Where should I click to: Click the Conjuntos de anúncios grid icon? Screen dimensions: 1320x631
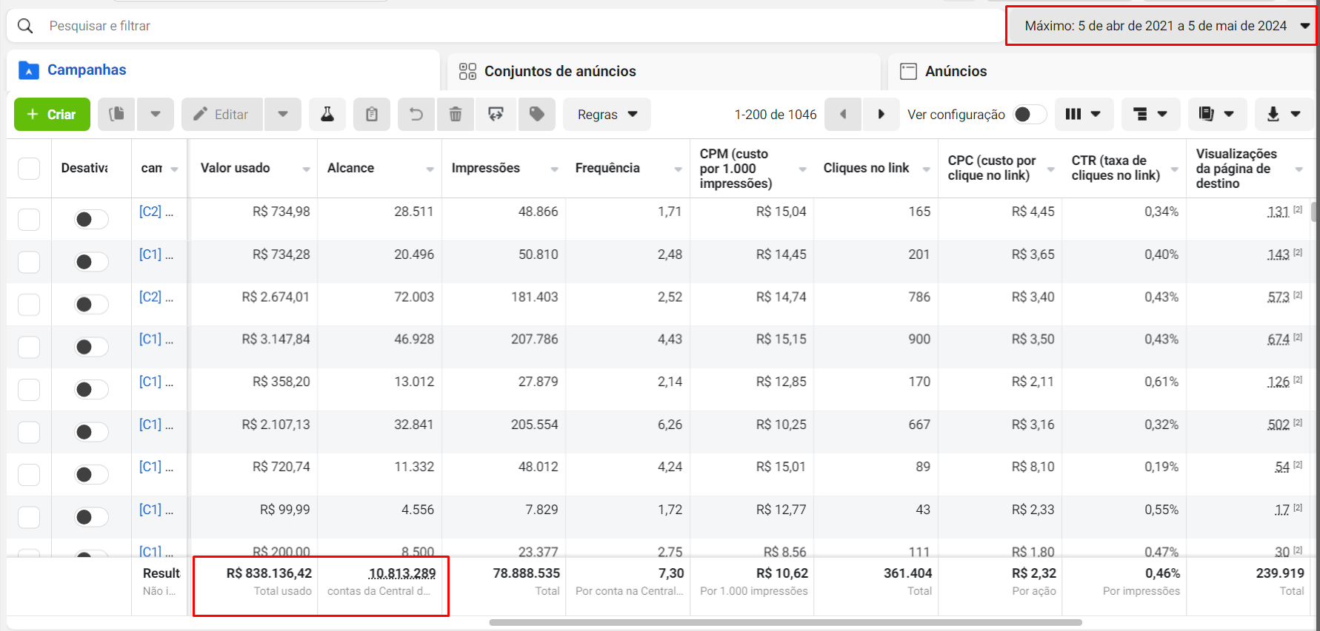[467, 71]
